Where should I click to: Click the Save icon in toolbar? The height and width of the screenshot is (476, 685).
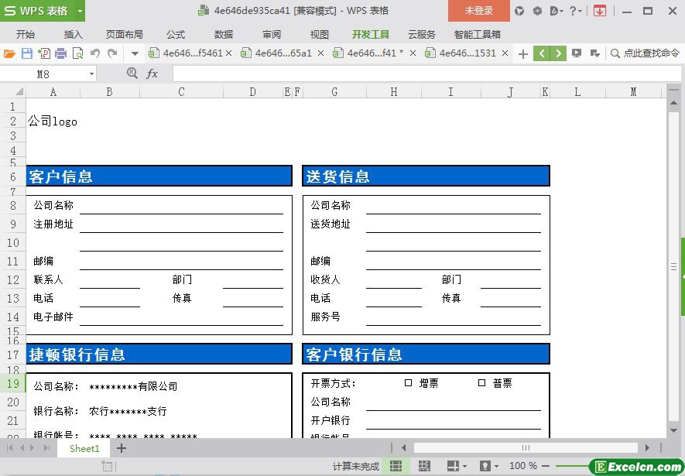[x=26, y=53]
